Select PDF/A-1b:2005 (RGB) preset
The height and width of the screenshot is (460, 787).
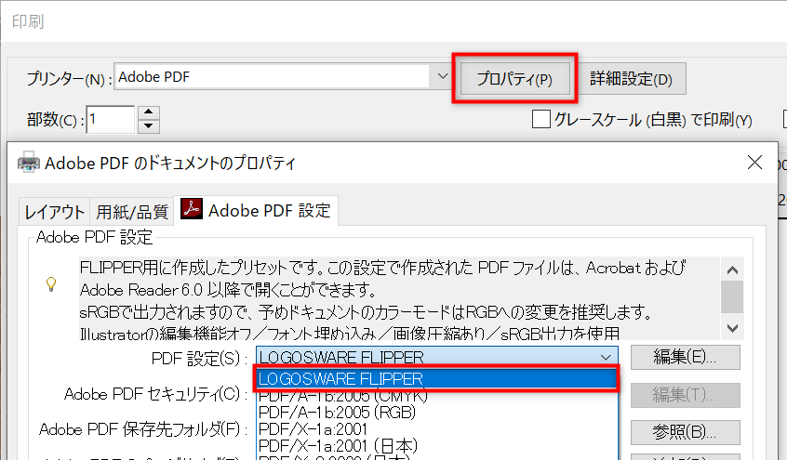point(335,412)
